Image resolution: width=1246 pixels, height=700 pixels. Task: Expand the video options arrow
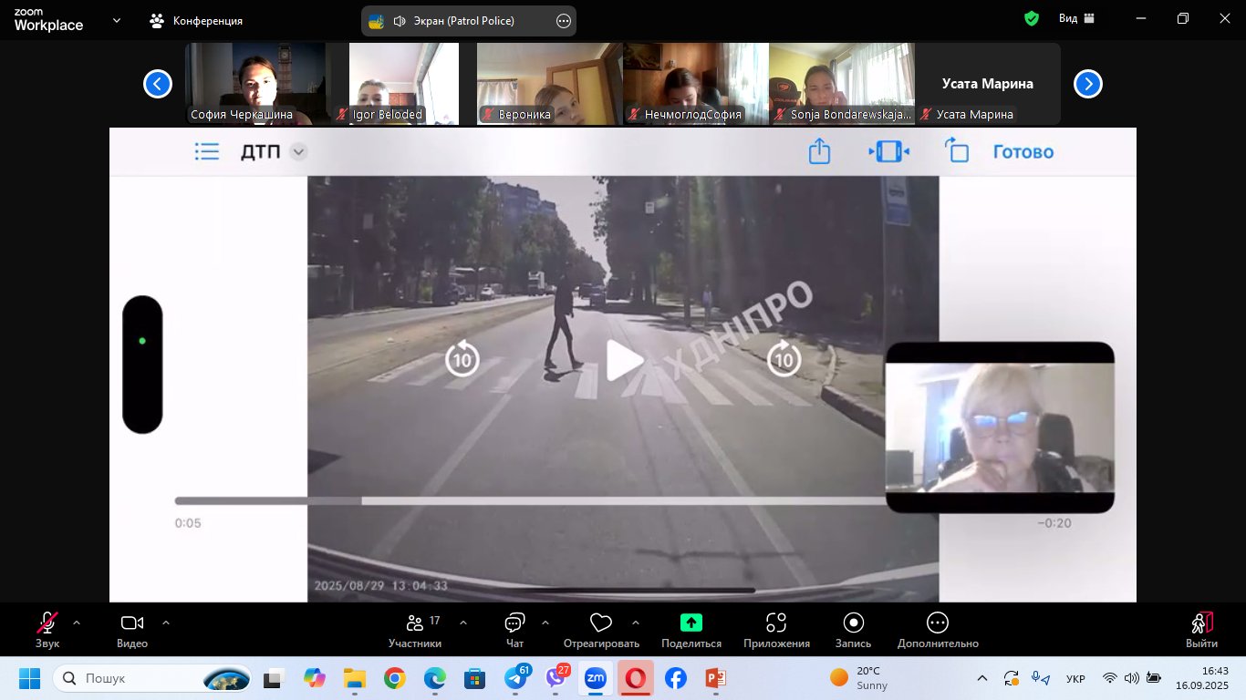pyautogui.click(x=166, y=623)
